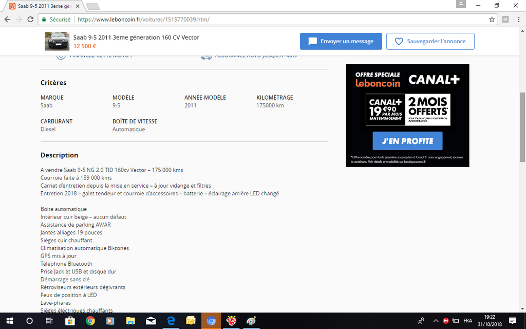
Task: Go back to the previous page
Action: pyautogui.click(x=7, y=20)
